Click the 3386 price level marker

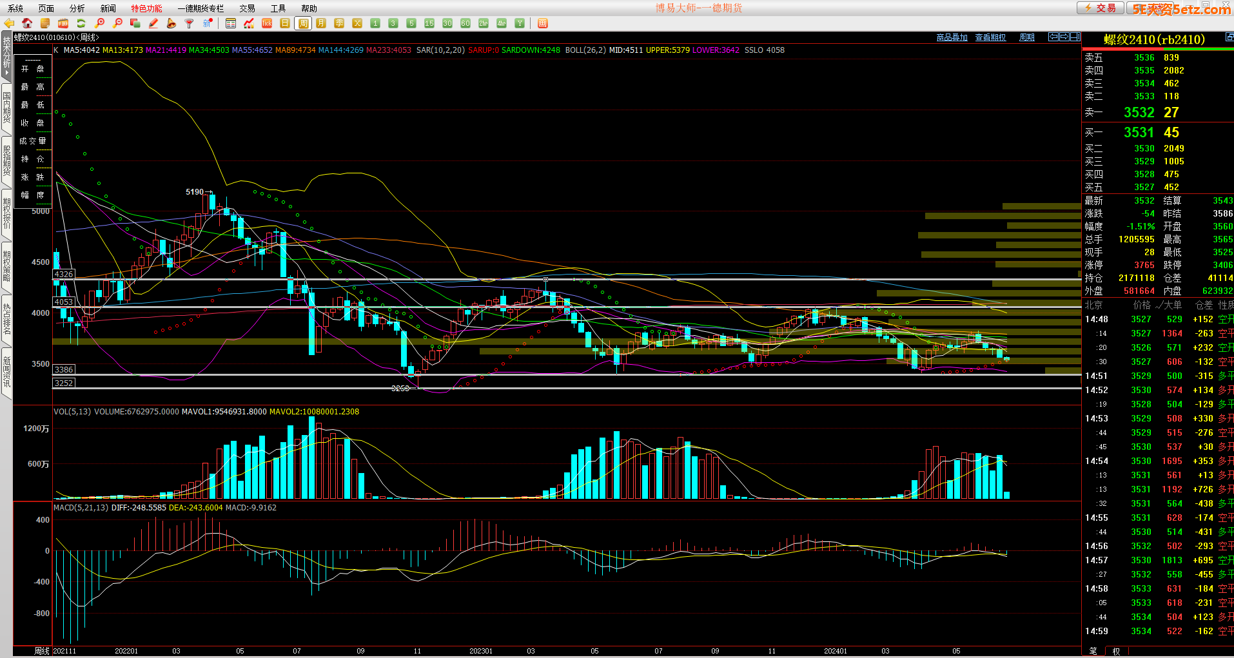[63, 369]
